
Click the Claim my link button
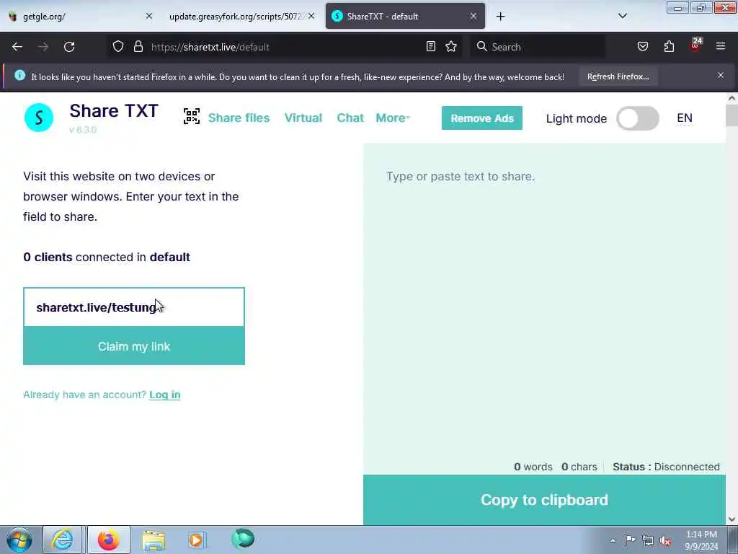134,346
